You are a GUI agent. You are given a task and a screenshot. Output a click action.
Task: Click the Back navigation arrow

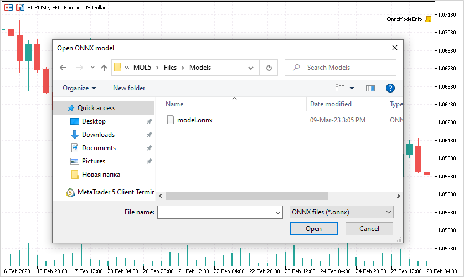pos(63,68)
